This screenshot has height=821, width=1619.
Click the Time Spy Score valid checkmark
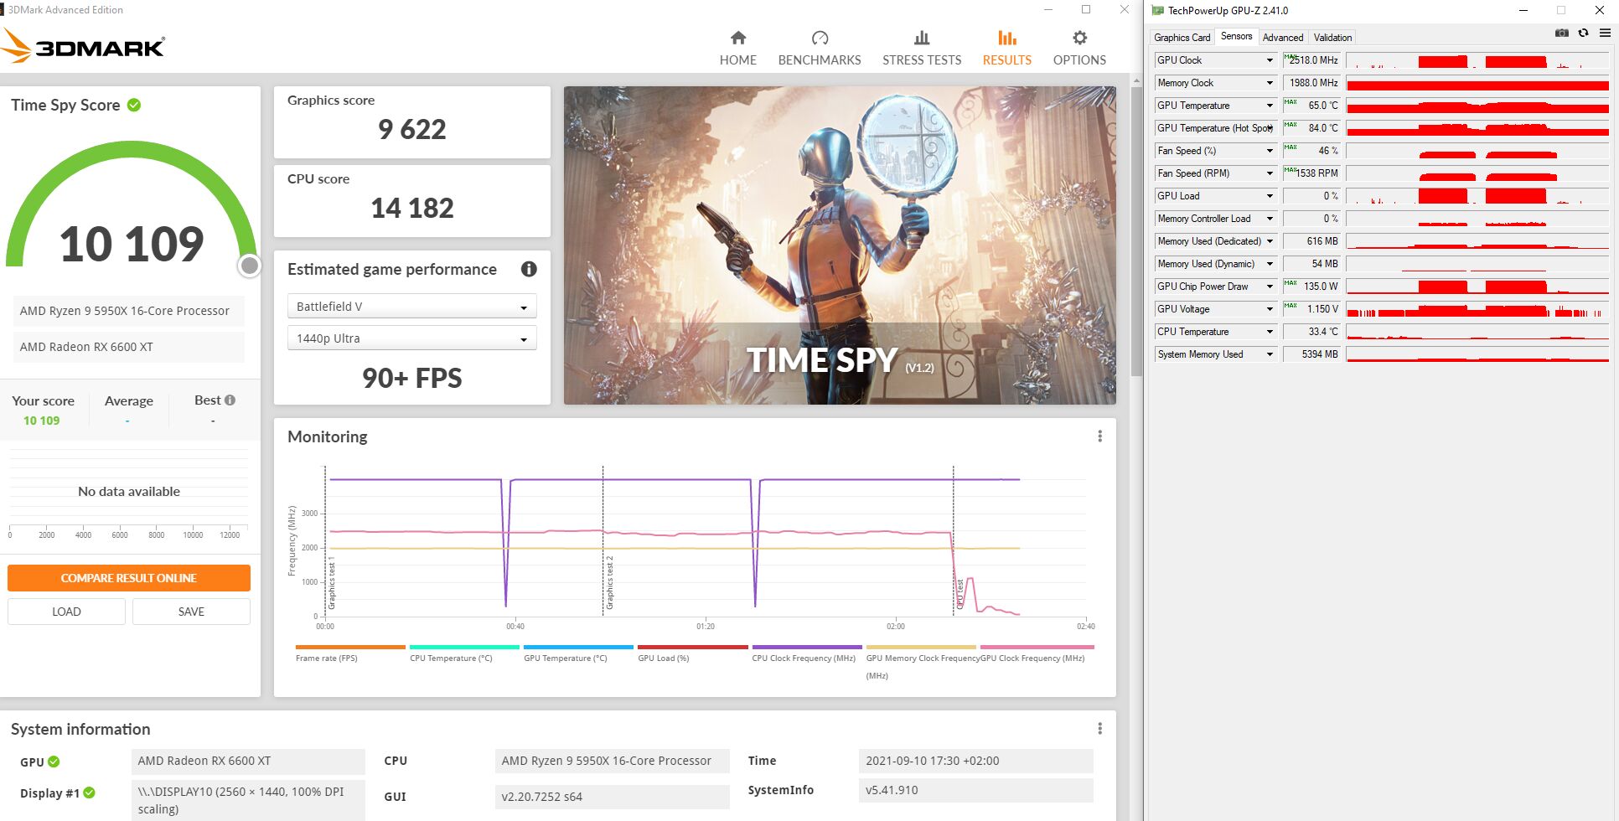134,105
